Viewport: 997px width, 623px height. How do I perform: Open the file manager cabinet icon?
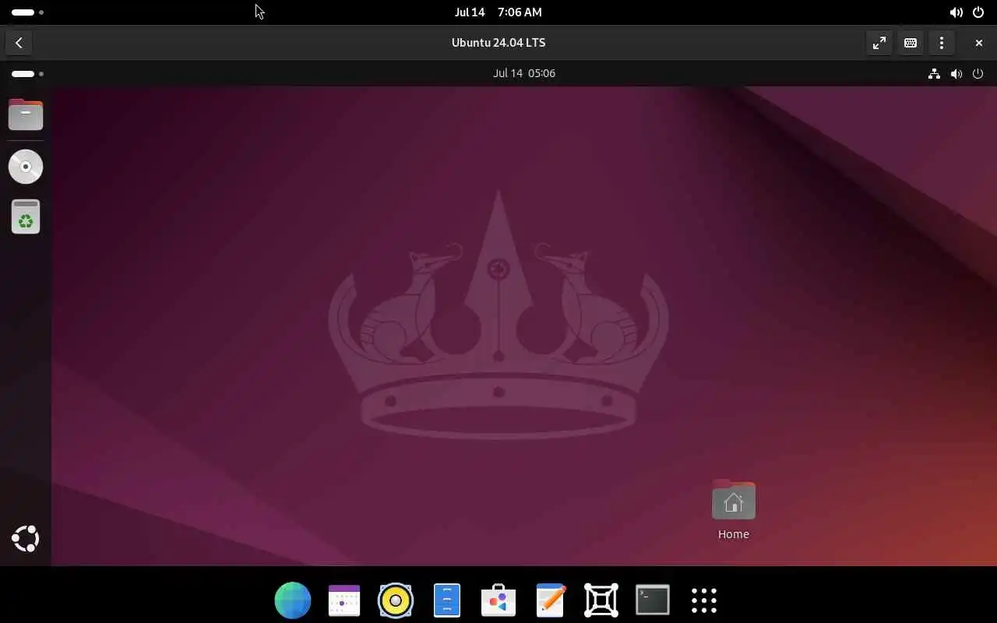click(x=447, y=600)
